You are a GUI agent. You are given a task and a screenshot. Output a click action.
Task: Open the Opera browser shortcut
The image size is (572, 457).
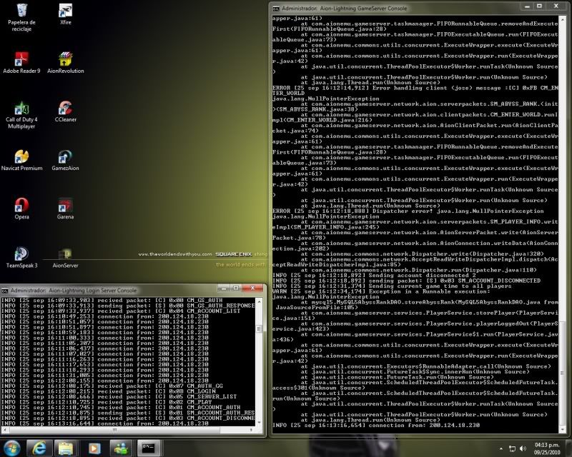pyautogui.click(x=21, y=206)
